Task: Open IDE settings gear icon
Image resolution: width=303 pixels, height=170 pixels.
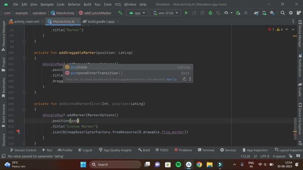Action: 291,13
